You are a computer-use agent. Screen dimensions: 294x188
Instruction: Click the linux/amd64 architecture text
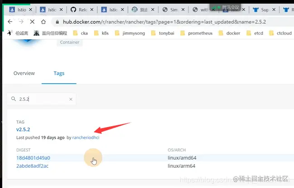[182, 158]
